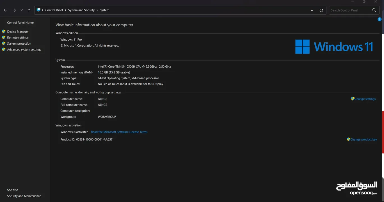Viewport: 384px width, 202px height.
Task: Go up one level with the up arrow
Action: pos(29,10)
